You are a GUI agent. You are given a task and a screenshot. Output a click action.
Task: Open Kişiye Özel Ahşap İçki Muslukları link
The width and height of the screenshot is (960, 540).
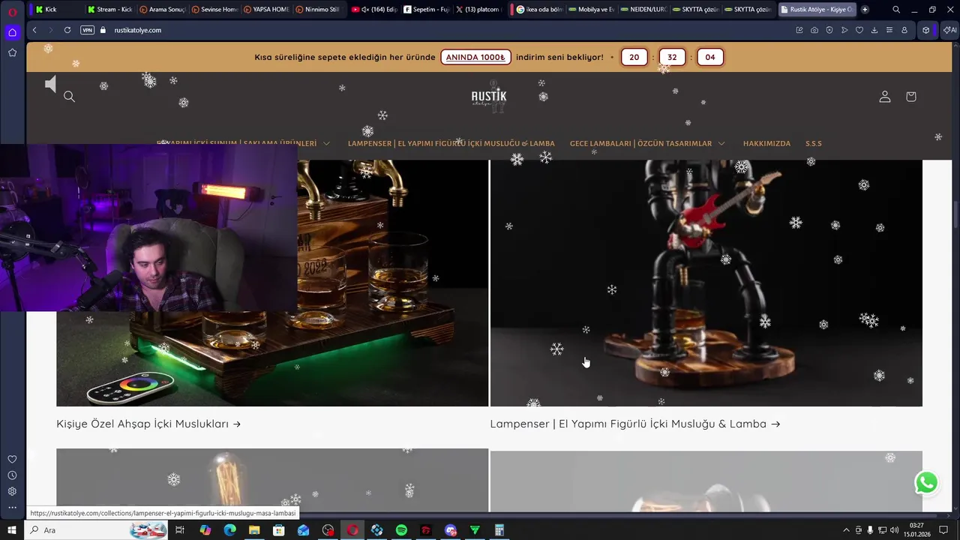pos(148,424)
